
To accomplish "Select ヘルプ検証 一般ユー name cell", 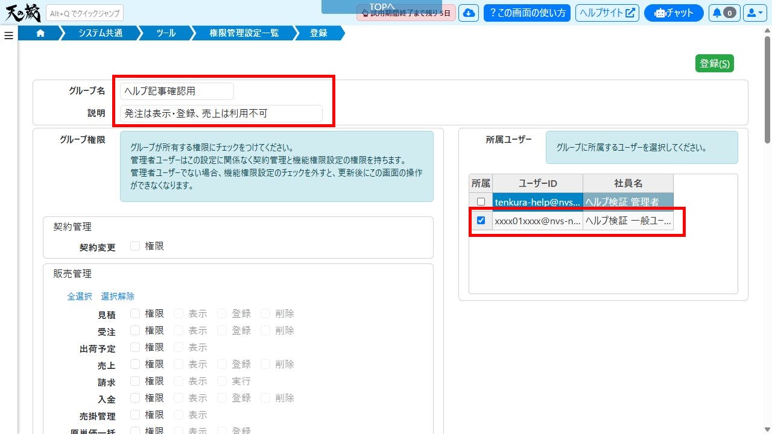I will (628, 221).
